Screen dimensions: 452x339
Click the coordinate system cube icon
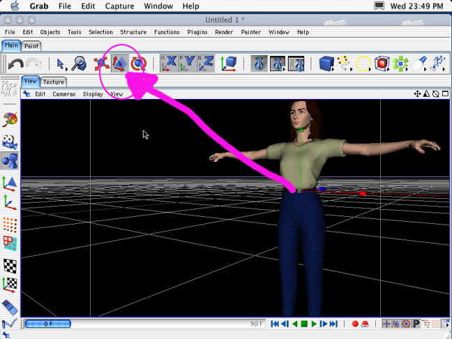click(229, 63)
